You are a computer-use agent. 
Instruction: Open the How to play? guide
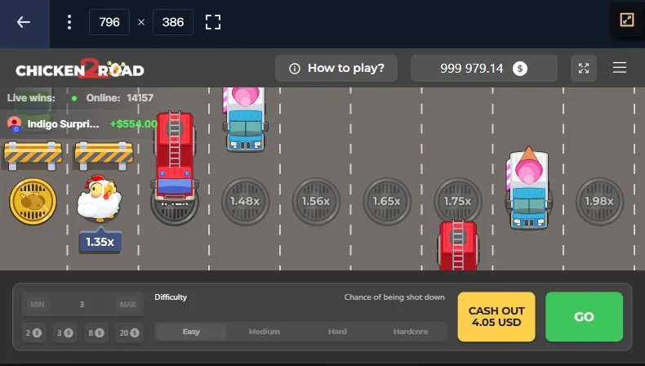tap(336, 69)
